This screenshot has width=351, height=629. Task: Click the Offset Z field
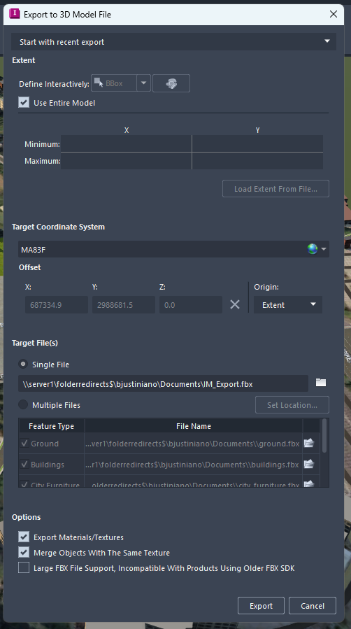point(191,305)
